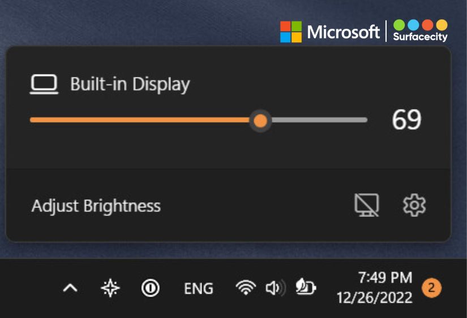
Task: Click the star-shaped brightness tray icon
Action: [110, 289]
